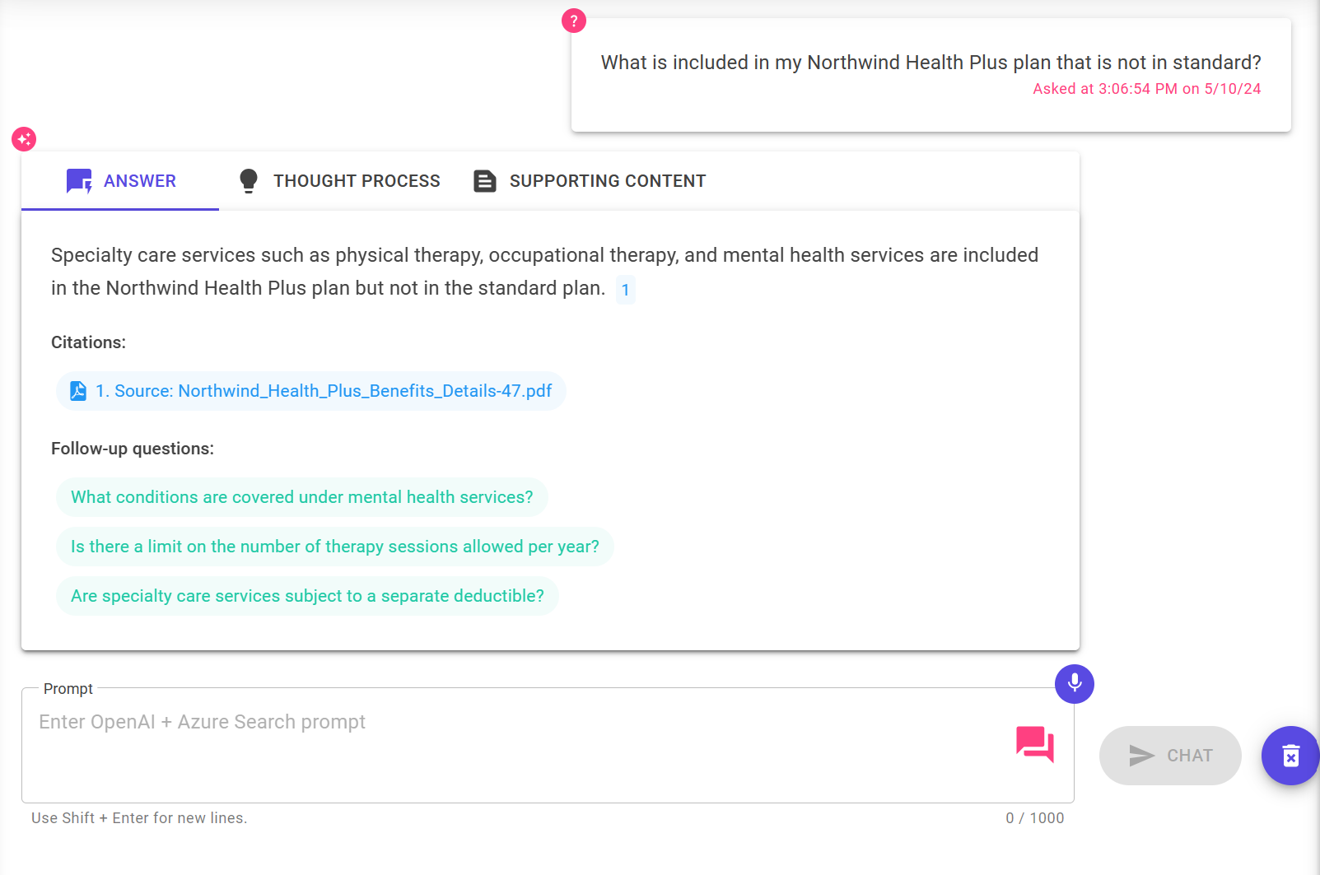Ask what conditions are covered under mental health
This screenshot has width=1320, height=875.
point(301,497)
